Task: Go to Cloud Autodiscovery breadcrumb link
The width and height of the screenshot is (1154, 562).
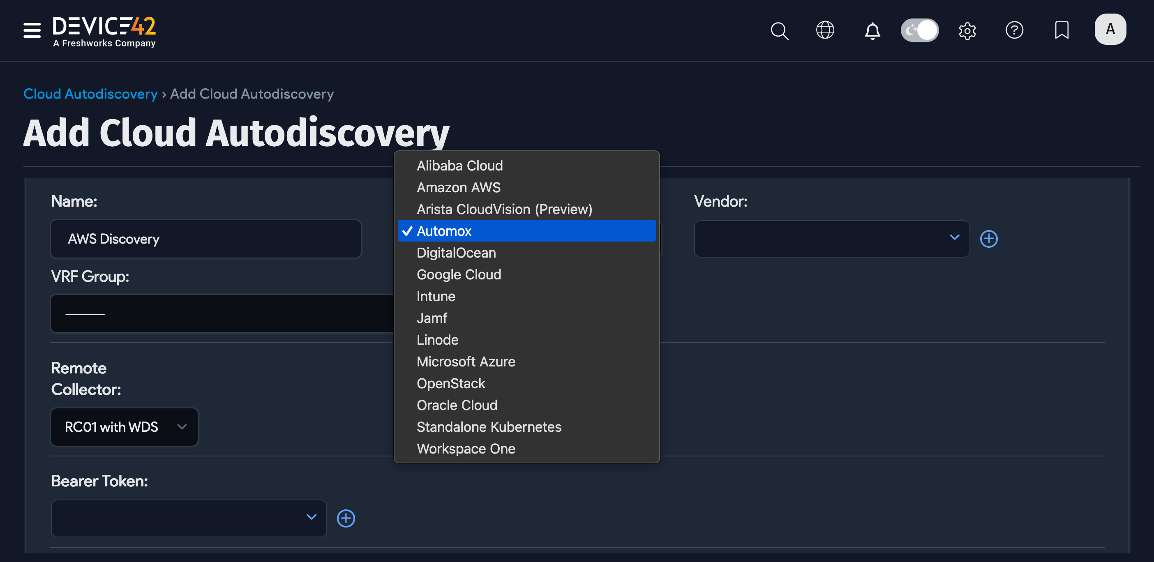Action: click(90, 94)
